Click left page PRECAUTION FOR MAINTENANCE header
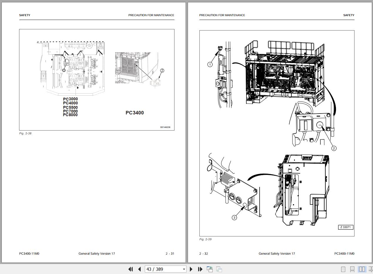The image size is (373, 274). (151, 15)
